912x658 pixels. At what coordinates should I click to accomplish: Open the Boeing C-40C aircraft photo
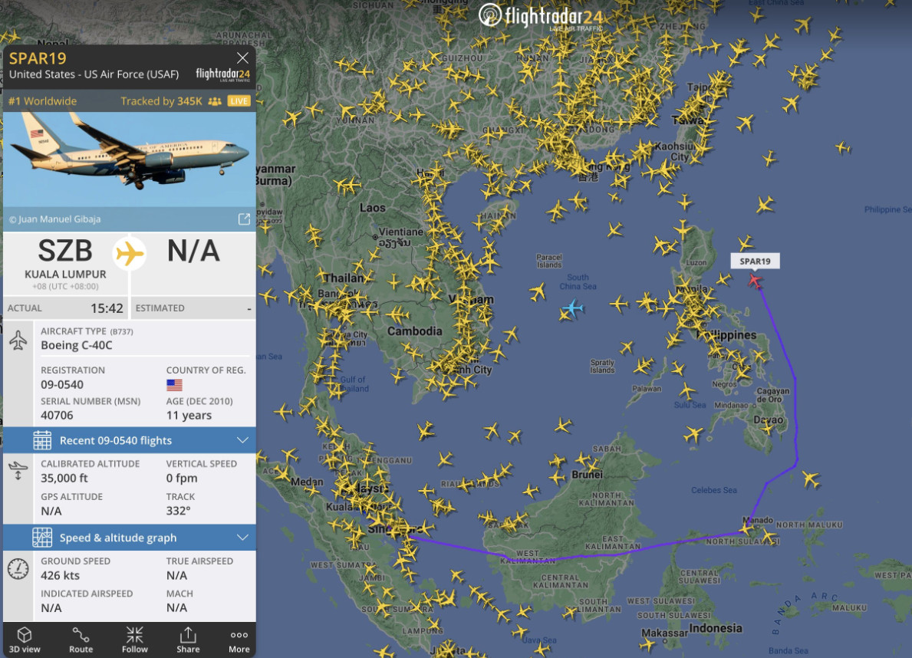[129, 160]
